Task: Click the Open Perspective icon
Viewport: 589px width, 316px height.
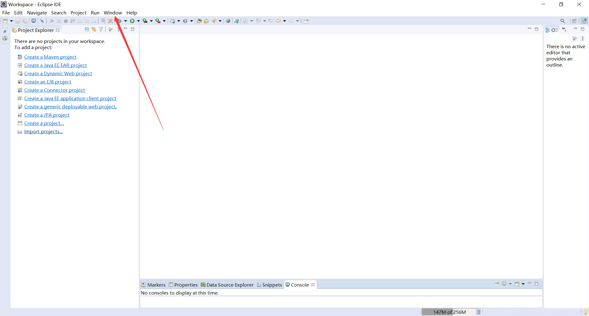Action: [x=575, y=21]
